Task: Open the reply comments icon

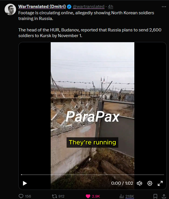Action: click(x=21, y=196)
